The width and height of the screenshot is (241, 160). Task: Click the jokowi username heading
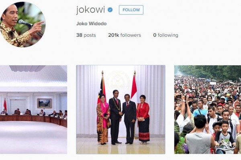tap(90, 10)
